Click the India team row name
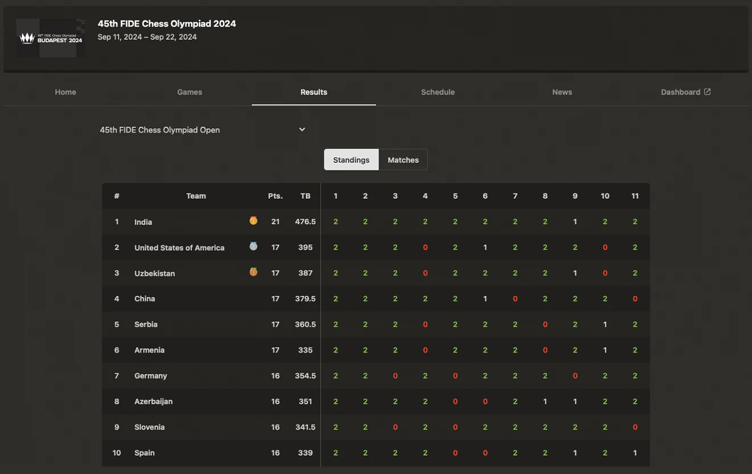Image resolution: width=752 pixels, height=474 pixels. point(143,222)
